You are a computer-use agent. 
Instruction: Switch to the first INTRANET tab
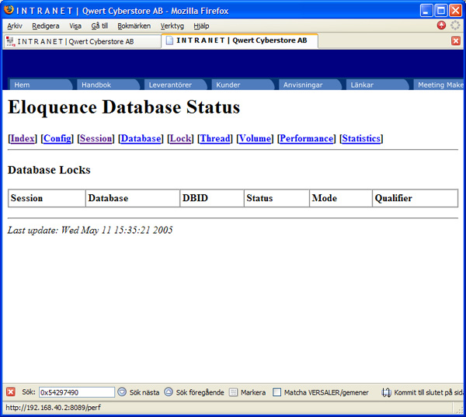(82, 41)
